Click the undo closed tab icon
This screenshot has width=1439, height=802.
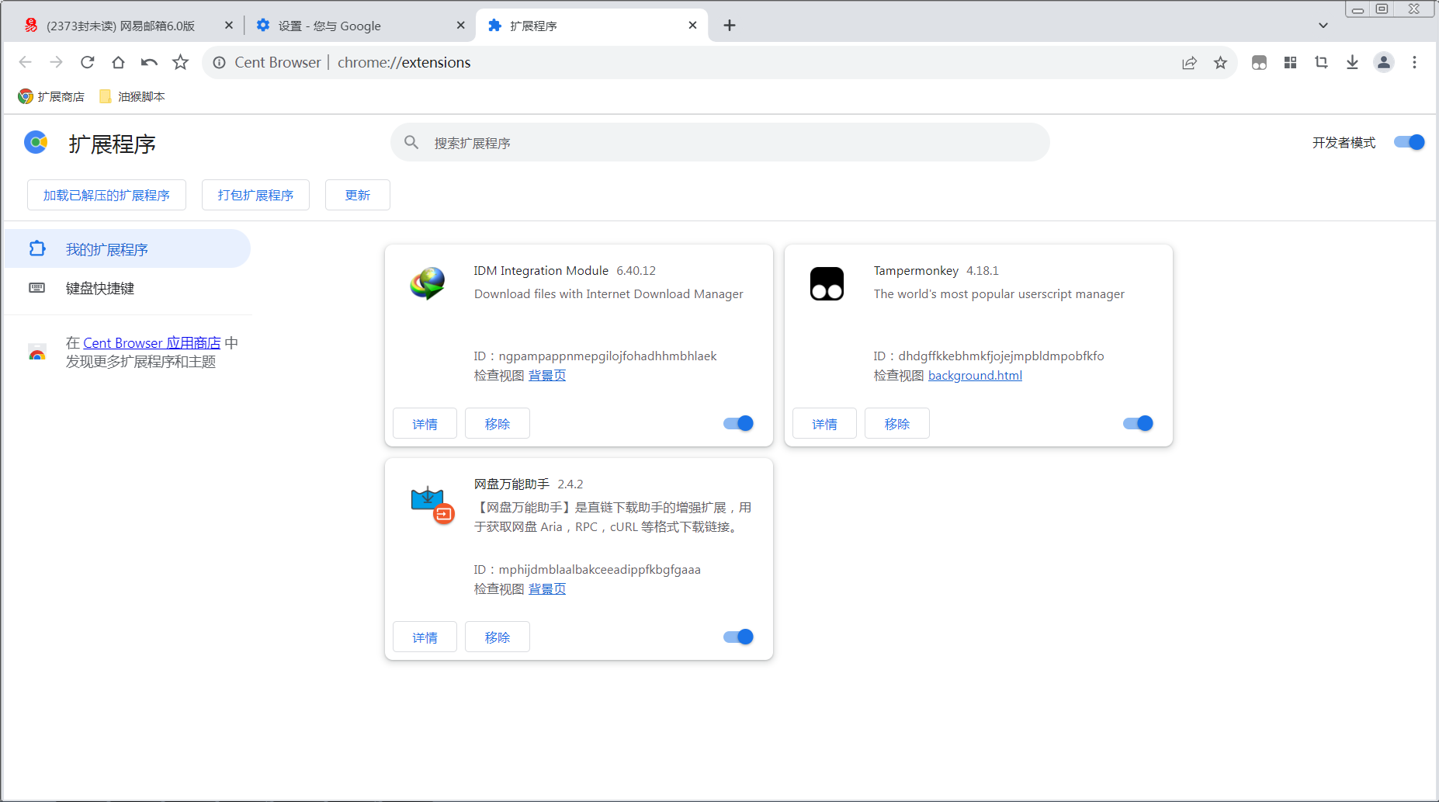click(149, 62)
